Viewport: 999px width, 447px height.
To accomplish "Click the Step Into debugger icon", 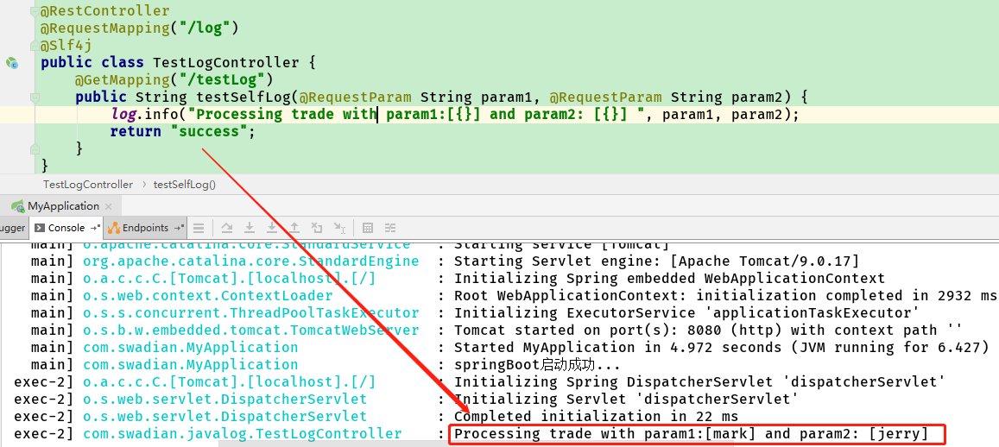I will [250, 228].
